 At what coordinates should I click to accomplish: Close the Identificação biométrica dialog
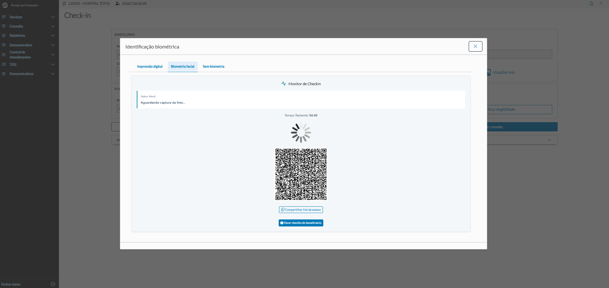(x=475, y=46)
